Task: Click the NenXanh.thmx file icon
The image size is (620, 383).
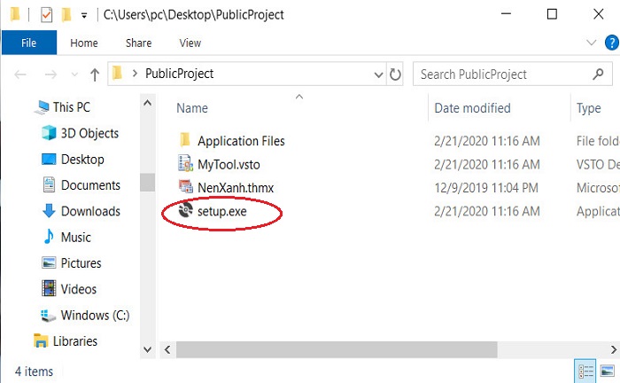Action: pos(185,187)
